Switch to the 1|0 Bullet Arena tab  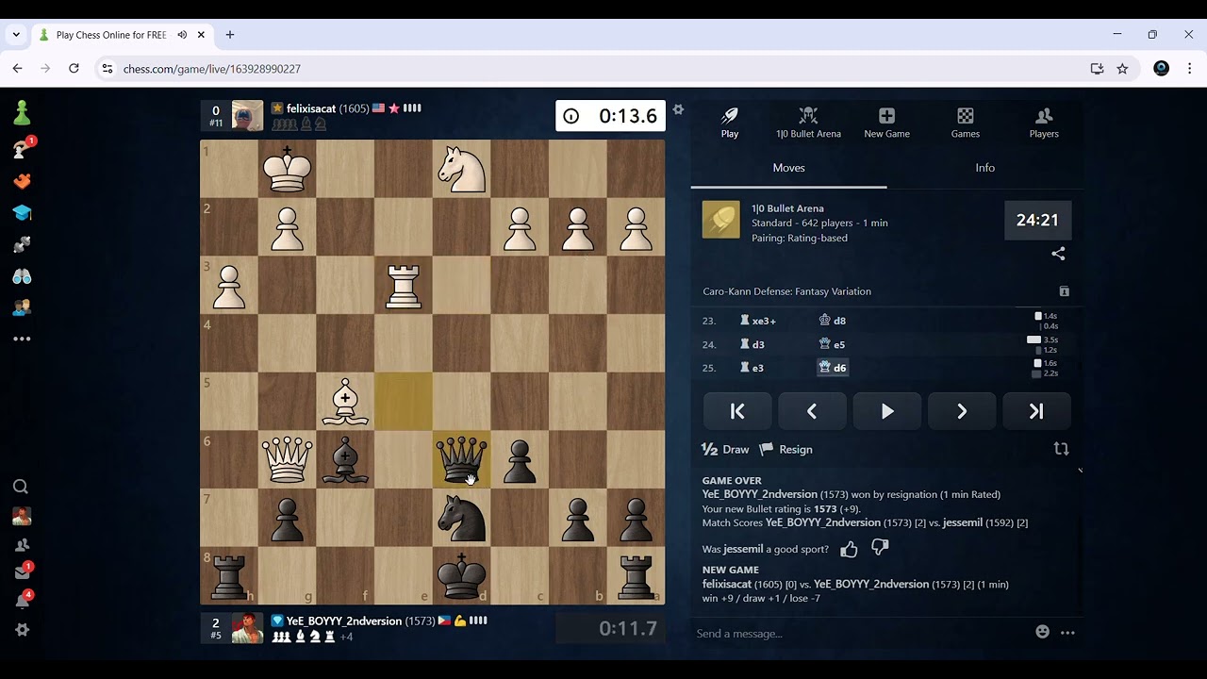pyautogui.click(x=808, y=123)
